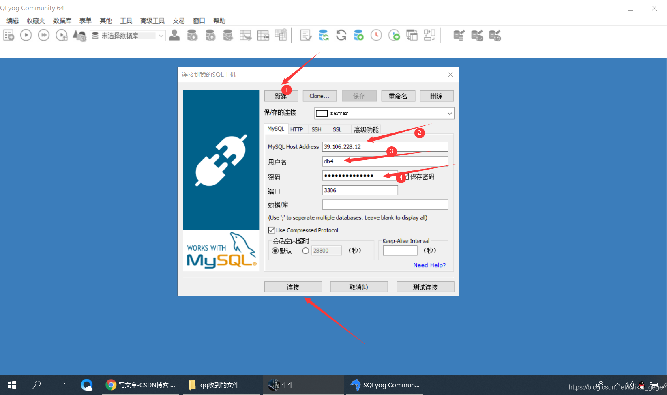Open new query editor toolbar icon
667x395 pixels.
coord(9,36)
